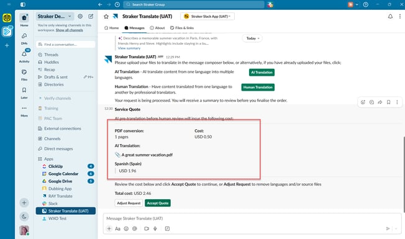Click the Search Straker Group box
Screen dimensions: 405x239
click(x=194, y=4)
